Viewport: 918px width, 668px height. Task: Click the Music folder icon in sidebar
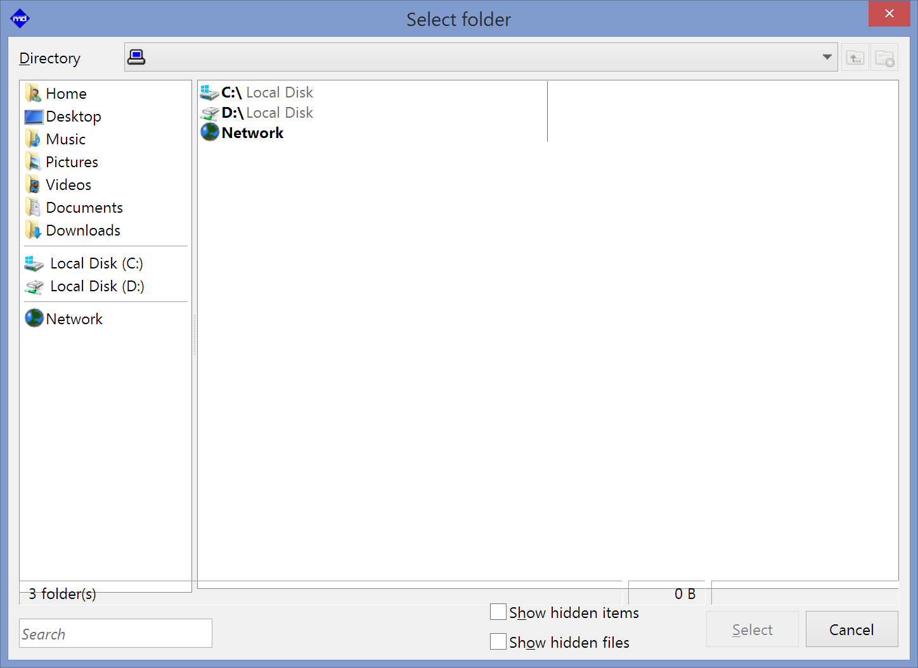click(x=33, y=139)
